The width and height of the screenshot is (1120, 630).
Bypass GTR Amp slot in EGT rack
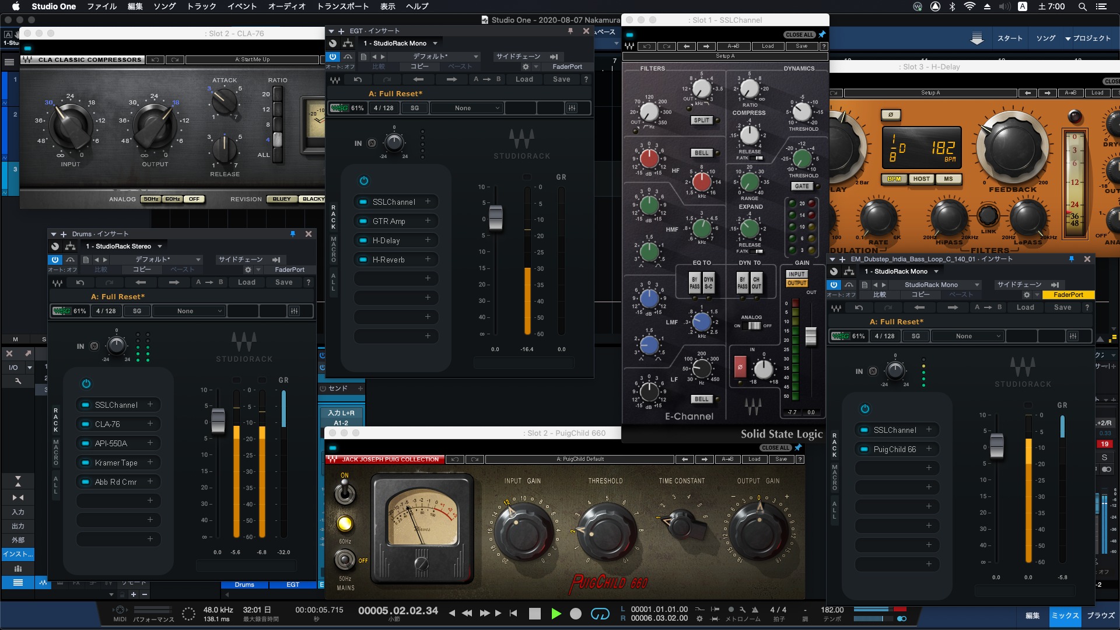click(x=363, y=221)
